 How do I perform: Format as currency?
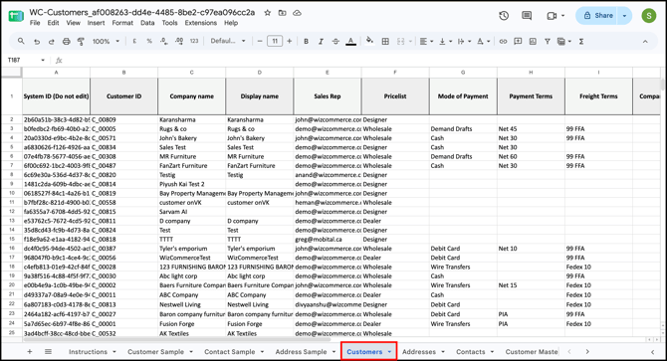(134, 41)
